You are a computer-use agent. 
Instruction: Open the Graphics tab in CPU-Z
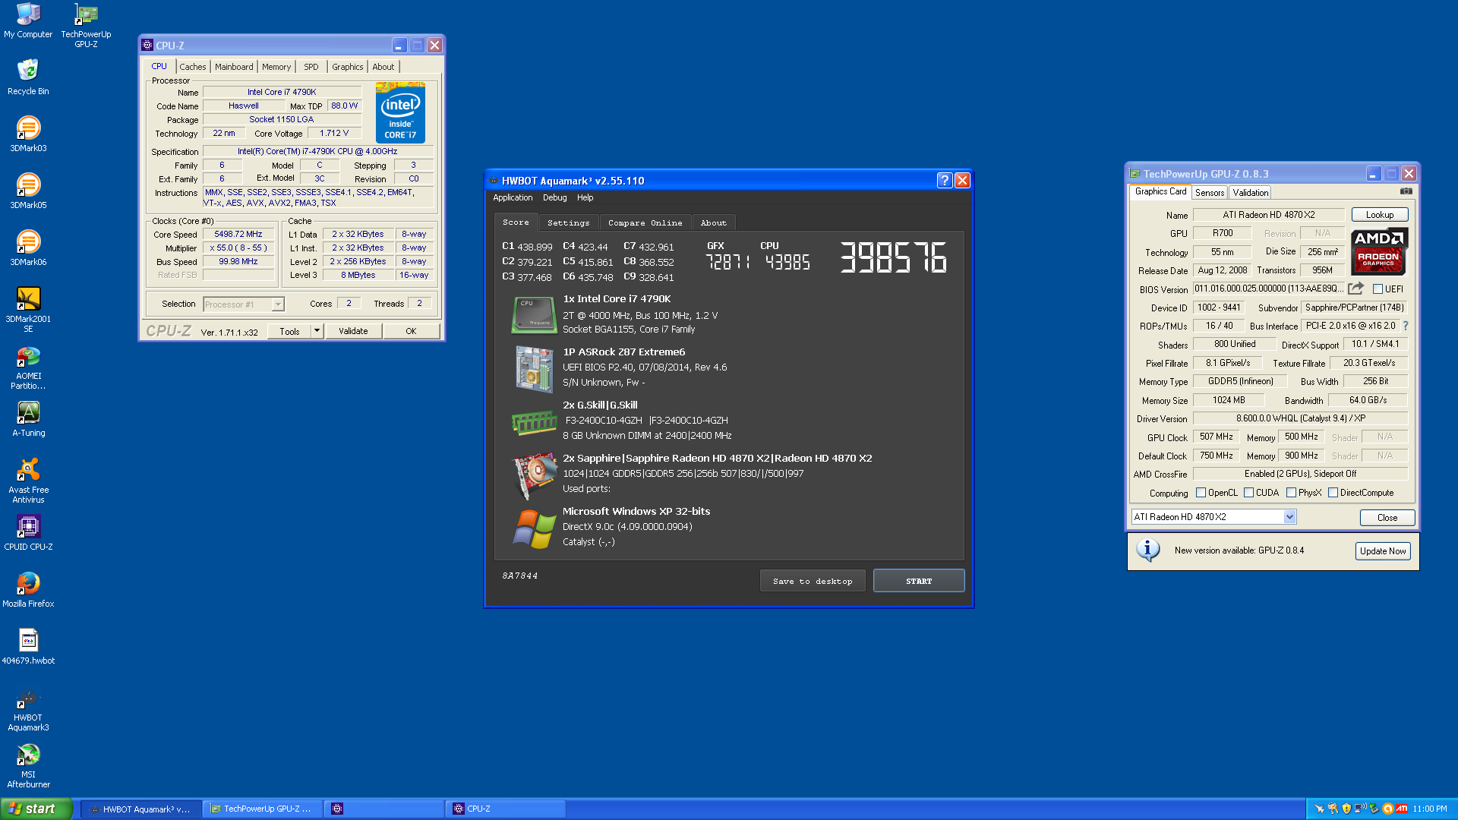click(x=348, y=67)
